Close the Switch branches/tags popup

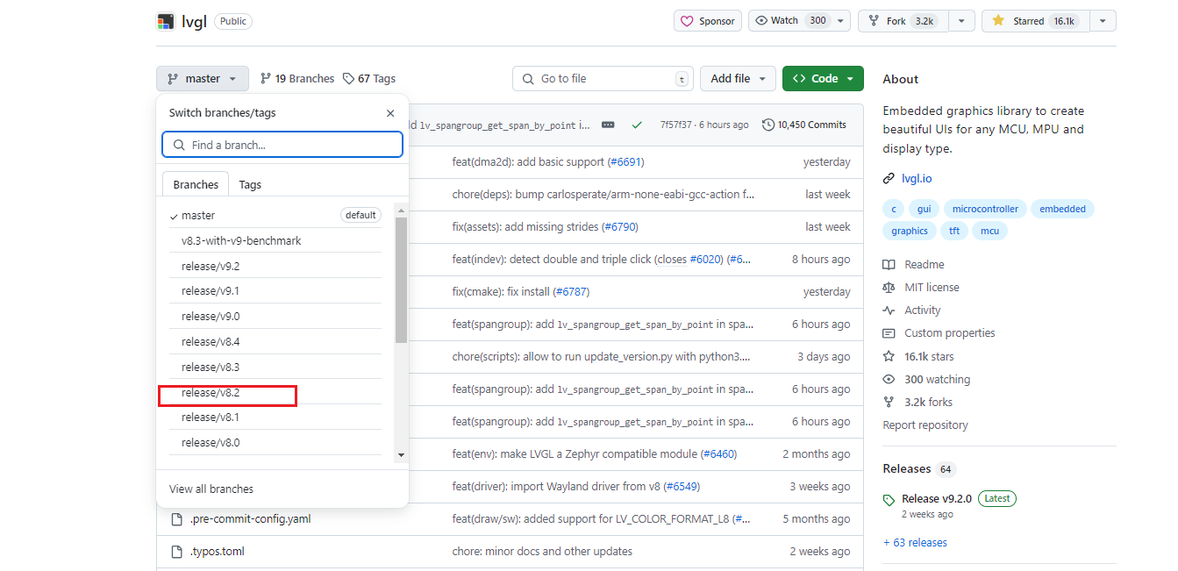pos(390,113)
